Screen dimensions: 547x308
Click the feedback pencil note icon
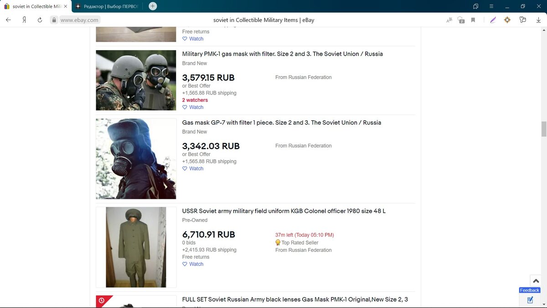pos(530,300)
